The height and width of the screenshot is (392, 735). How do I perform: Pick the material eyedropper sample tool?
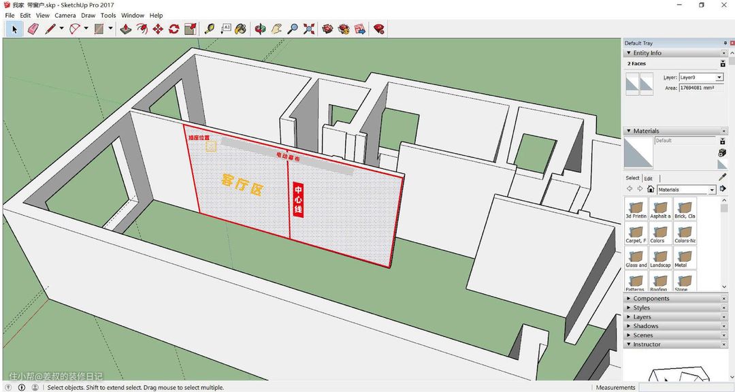point(722,177)
